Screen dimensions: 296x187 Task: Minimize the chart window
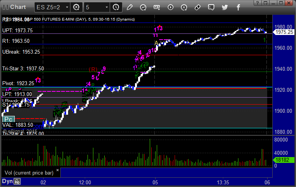click(273, 3)
